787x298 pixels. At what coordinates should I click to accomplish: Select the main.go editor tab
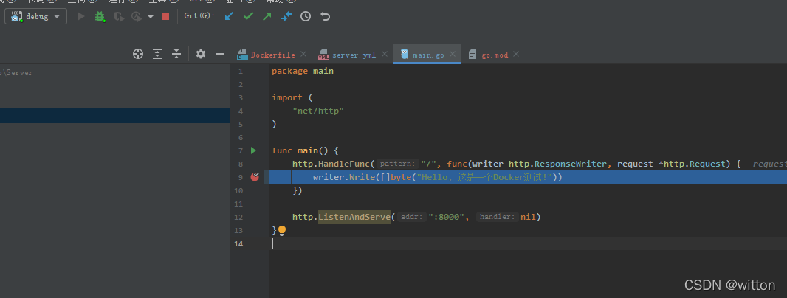tap(428, 55)
